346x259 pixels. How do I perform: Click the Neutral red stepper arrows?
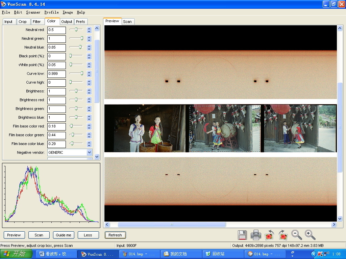89,30
